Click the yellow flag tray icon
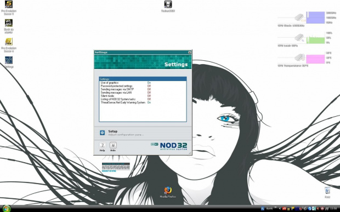The height and width of the screenshot is (212, 340). tap(292, 209)
